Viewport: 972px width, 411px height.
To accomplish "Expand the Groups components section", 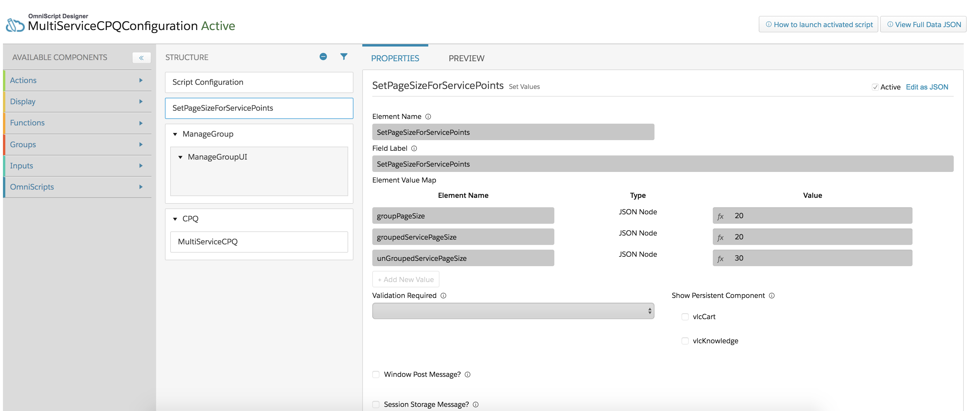I will coord(77,145).
